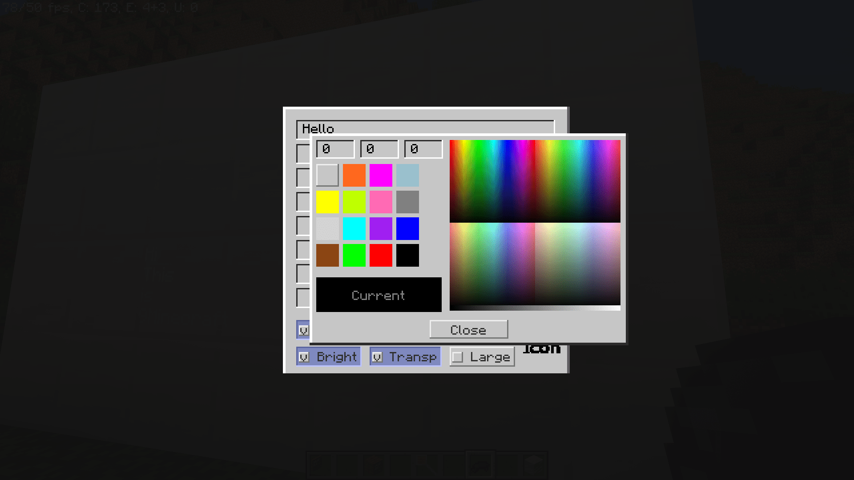Select the red color swatch
Viewport: 854px width, 480px height.
coord(380,254)
